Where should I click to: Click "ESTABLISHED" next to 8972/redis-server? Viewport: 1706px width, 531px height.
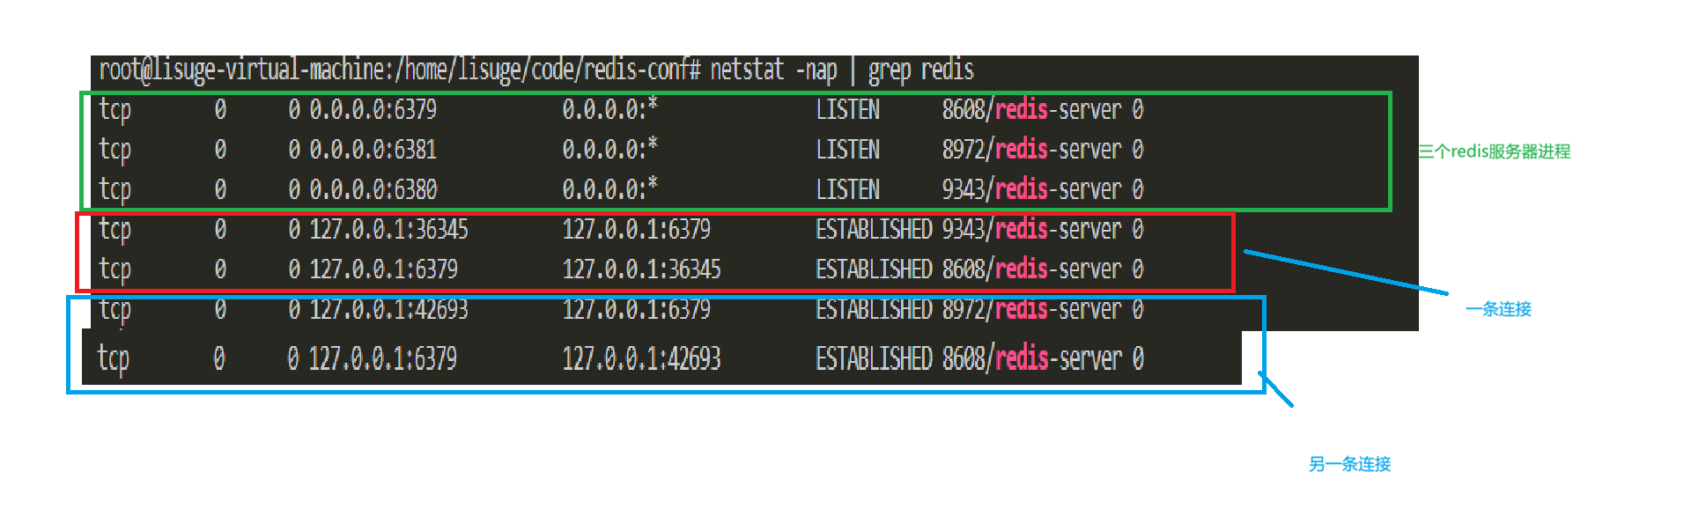click(874, 309)
